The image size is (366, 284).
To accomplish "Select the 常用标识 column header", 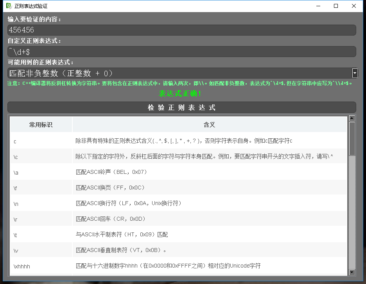I will click(41, 124).
